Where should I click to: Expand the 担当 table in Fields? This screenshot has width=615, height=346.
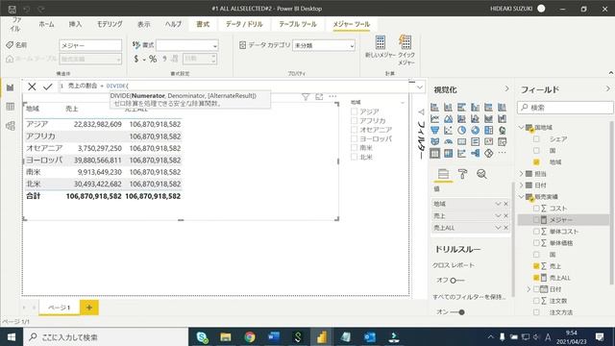pos(522,174)
